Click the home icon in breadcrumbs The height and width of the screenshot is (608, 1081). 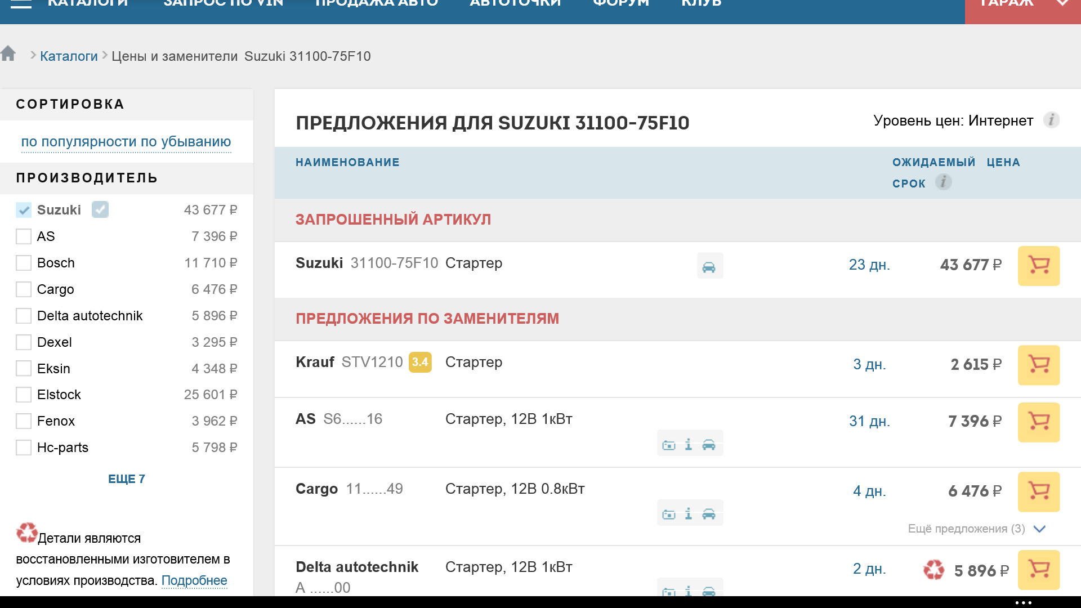[x=8, y=54]
